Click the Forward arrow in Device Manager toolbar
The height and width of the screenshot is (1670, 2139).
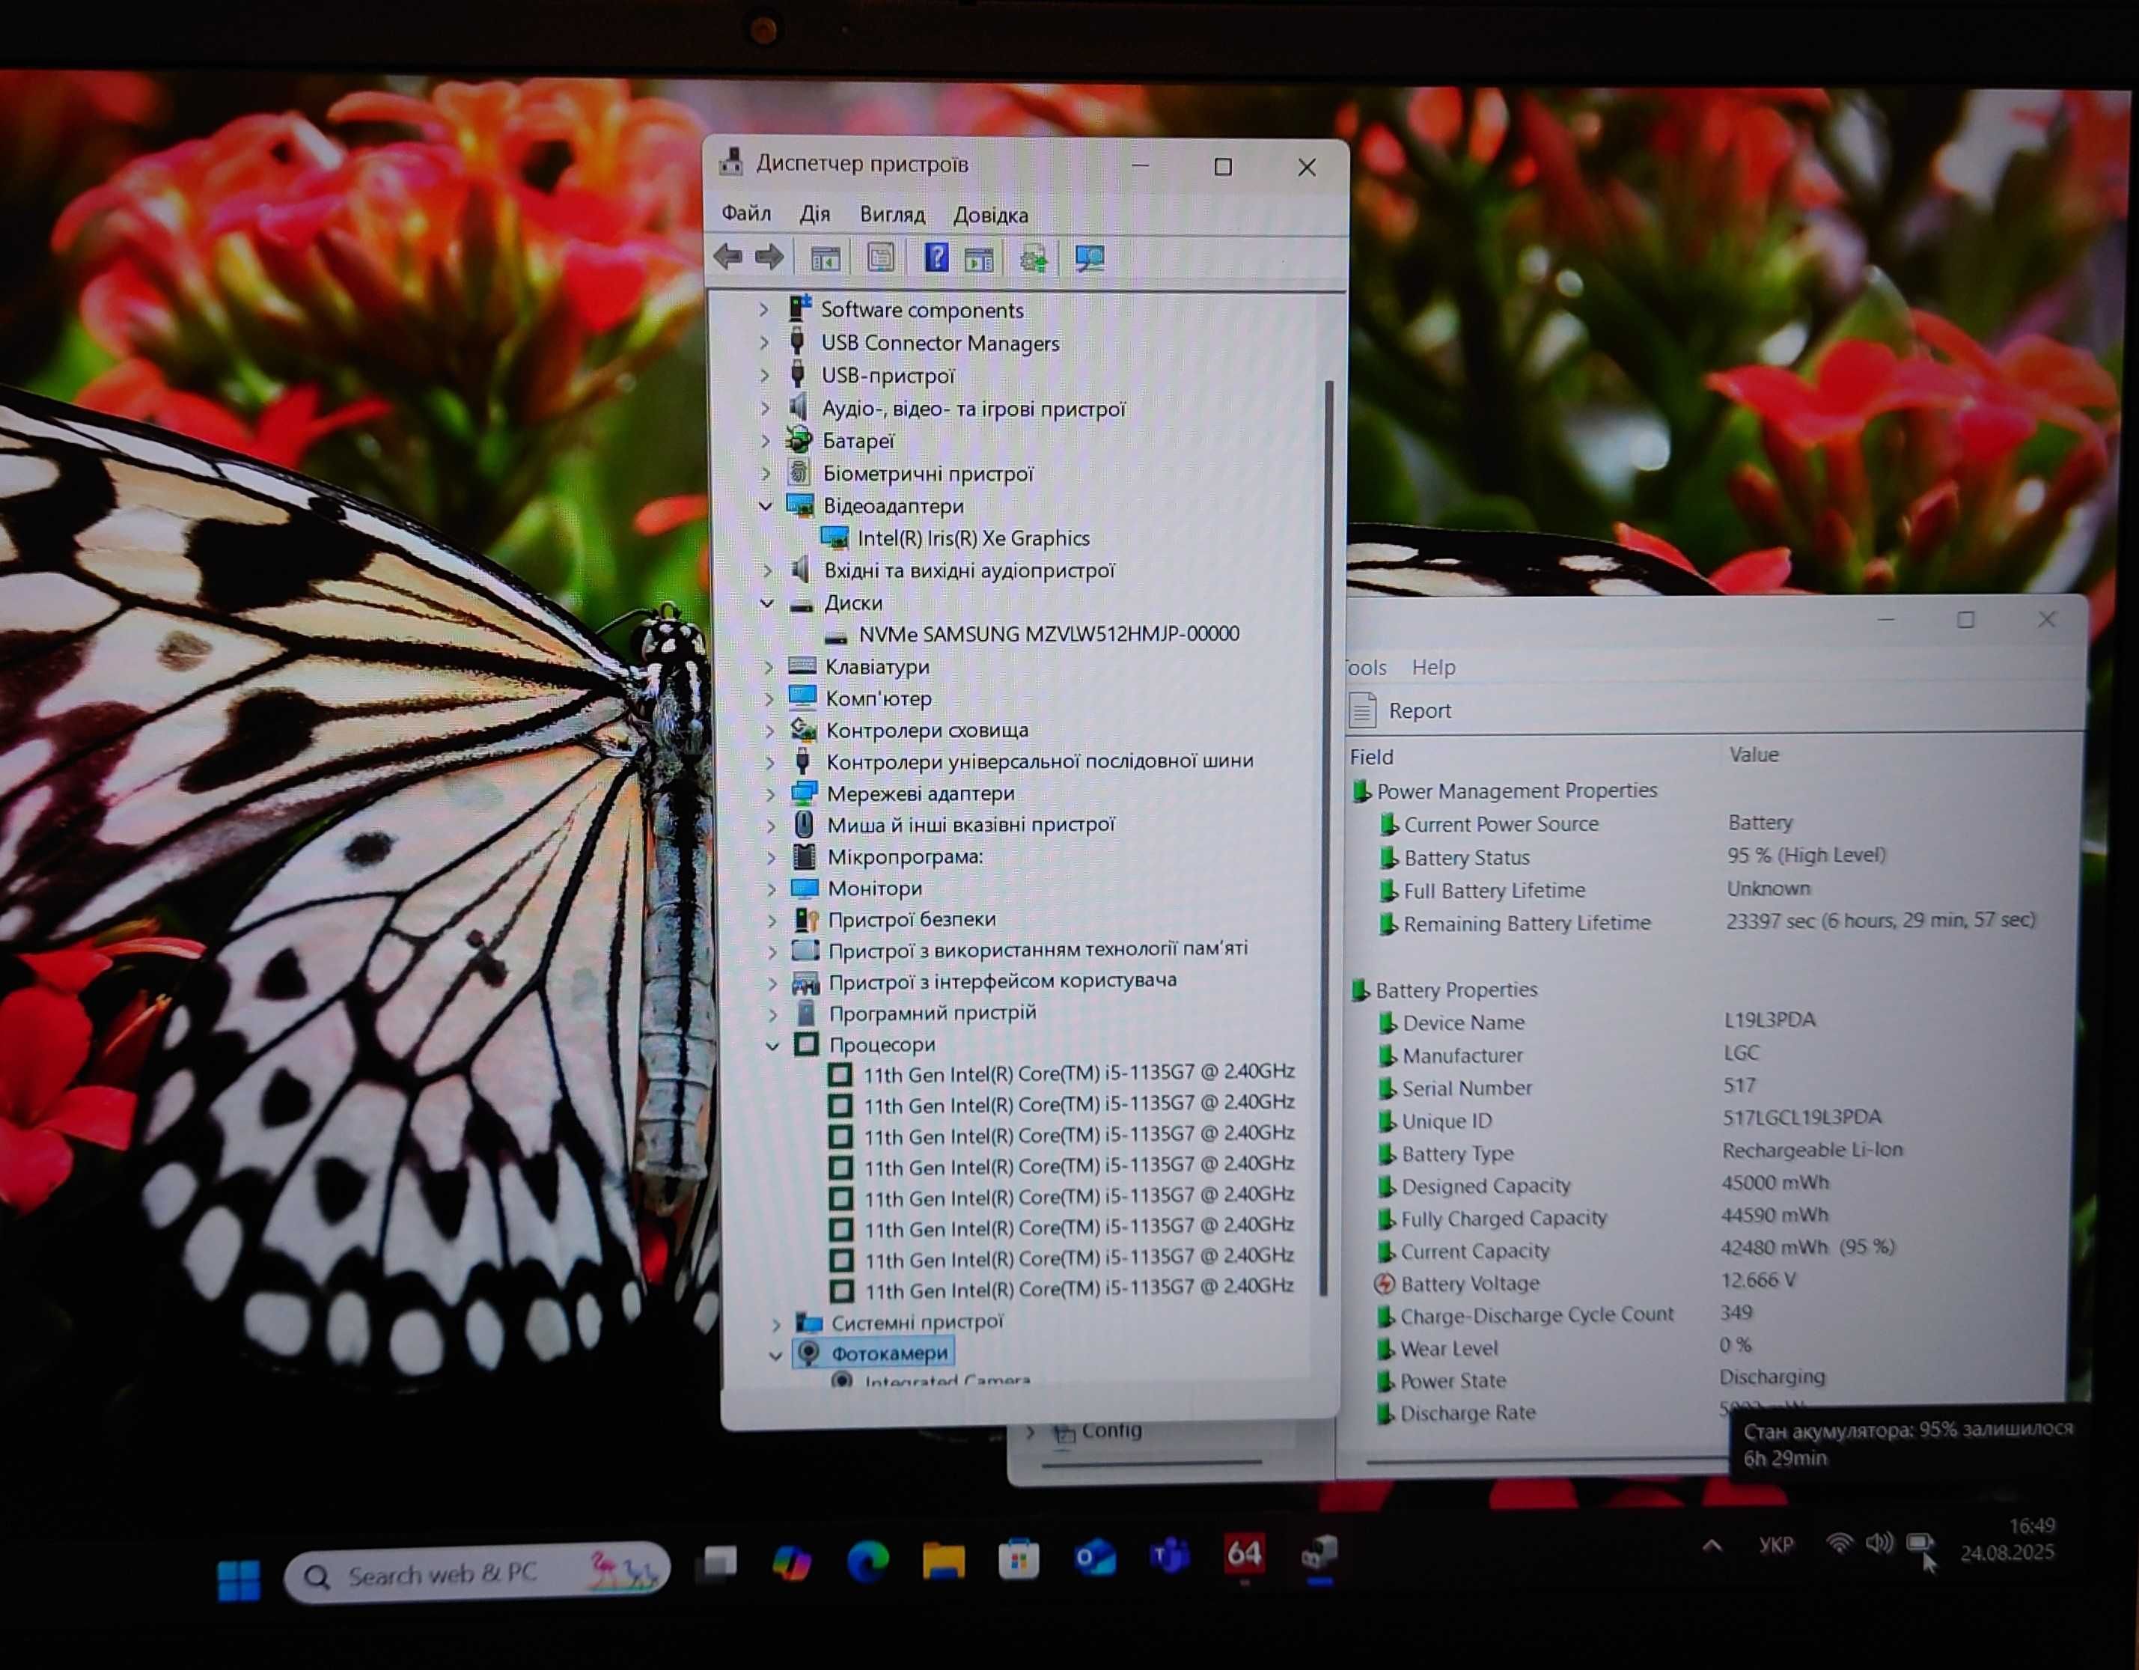770,257
